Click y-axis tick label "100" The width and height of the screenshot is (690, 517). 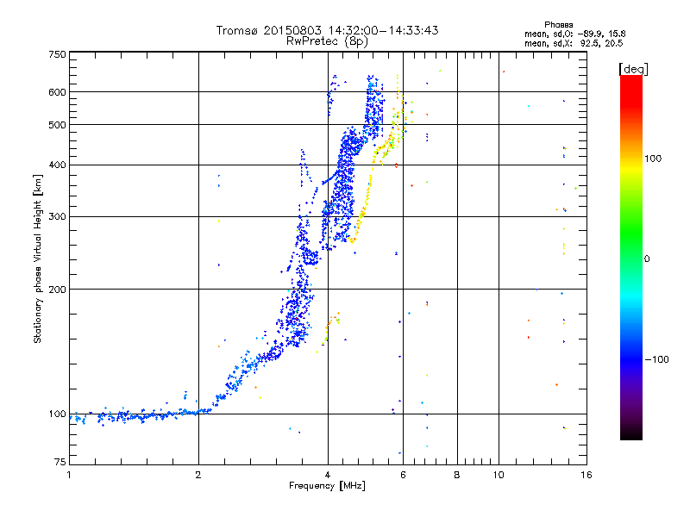point(58,414)
